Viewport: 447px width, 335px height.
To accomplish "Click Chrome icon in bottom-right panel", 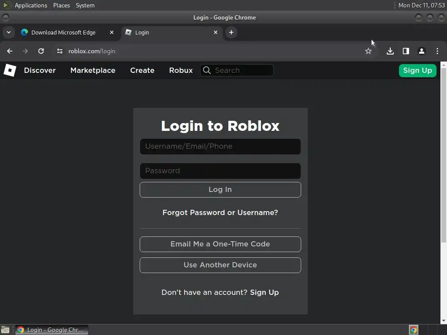I will pos(414,330).
